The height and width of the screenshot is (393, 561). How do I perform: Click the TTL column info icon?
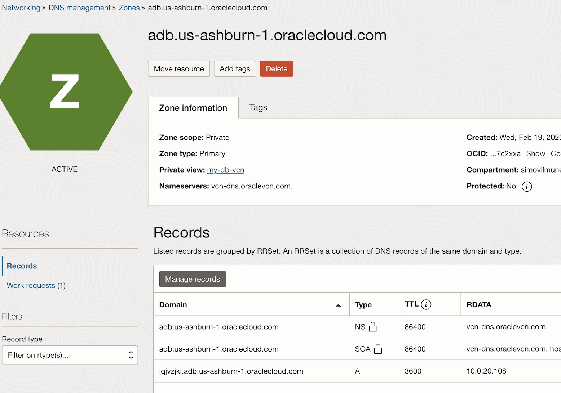point(426,304)
